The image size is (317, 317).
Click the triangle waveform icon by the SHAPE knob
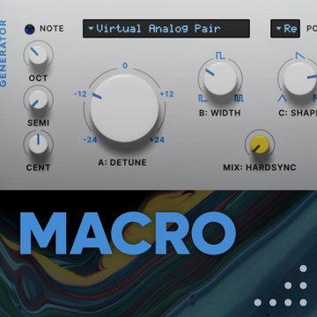point(282,99)
